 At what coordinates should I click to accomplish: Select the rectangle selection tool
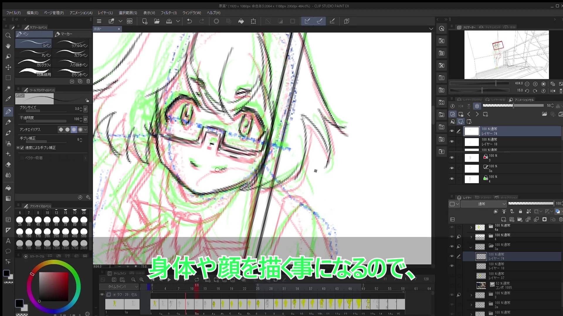pyautogui.click(x=8, y=78)
